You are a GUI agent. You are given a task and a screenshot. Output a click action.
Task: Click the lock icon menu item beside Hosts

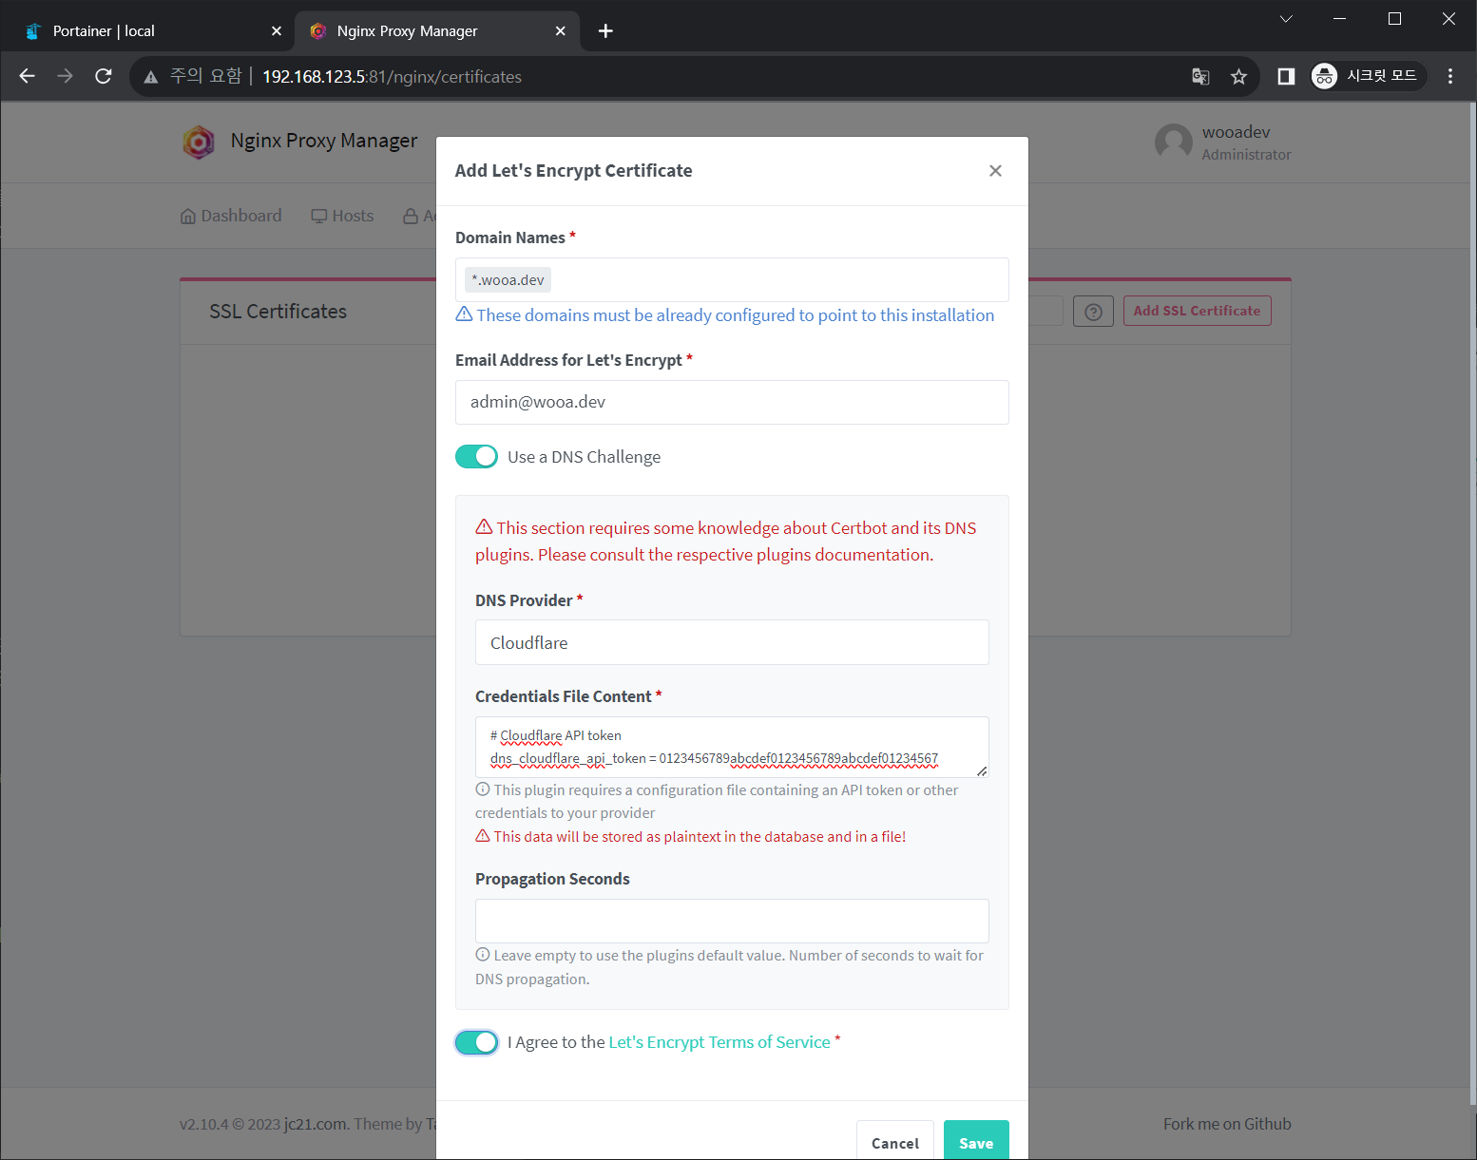point(411,216)
